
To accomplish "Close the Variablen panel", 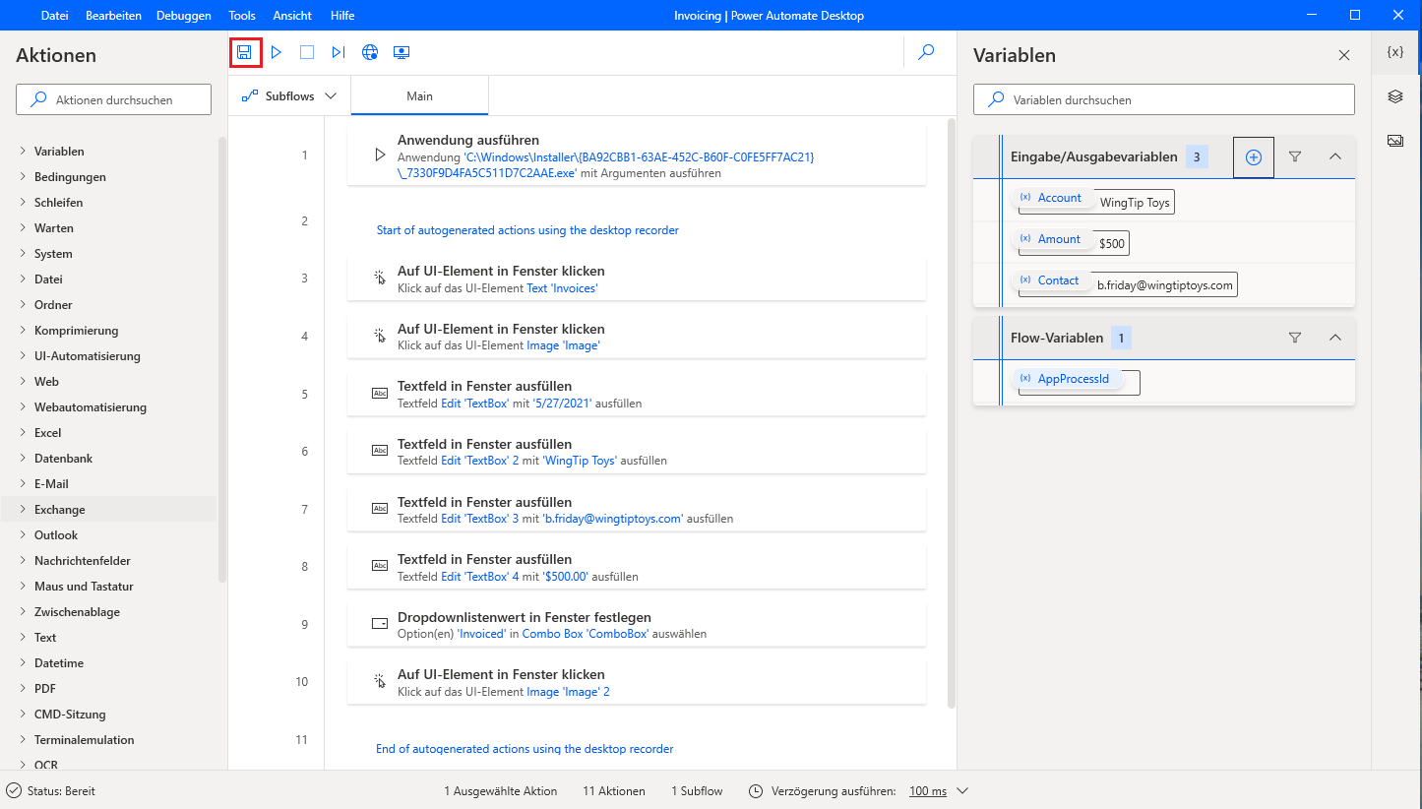I will [1344, 55].
